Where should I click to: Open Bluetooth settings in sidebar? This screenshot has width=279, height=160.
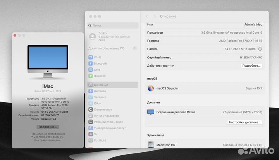coord(113,64)
